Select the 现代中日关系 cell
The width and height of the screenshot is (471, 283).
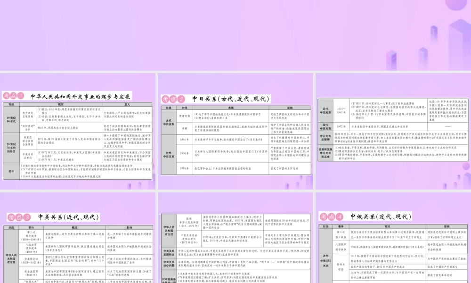(x=325, y=126)
